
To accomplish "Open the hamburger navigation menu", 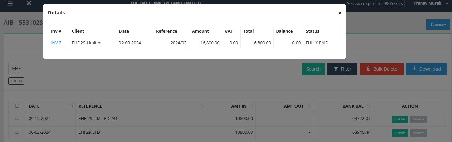I will [10, 3].
